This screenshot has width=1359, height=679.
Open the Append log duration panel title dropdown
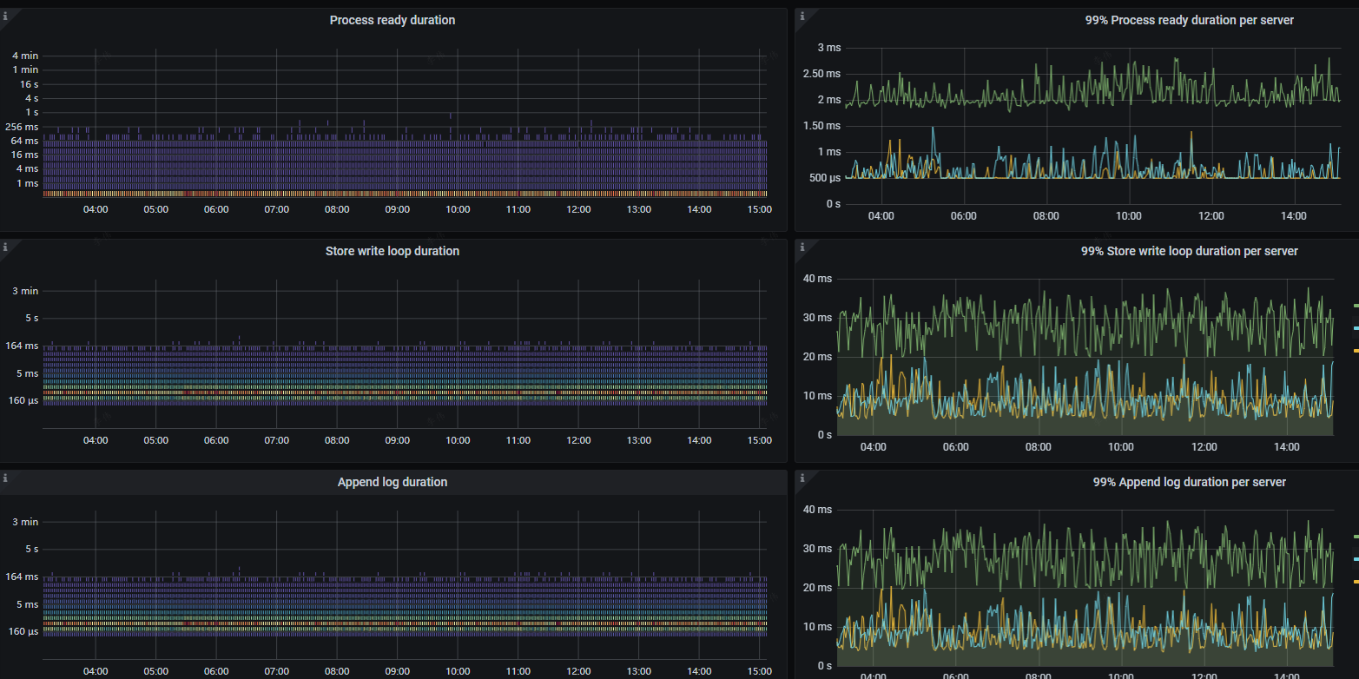point(392,482)
